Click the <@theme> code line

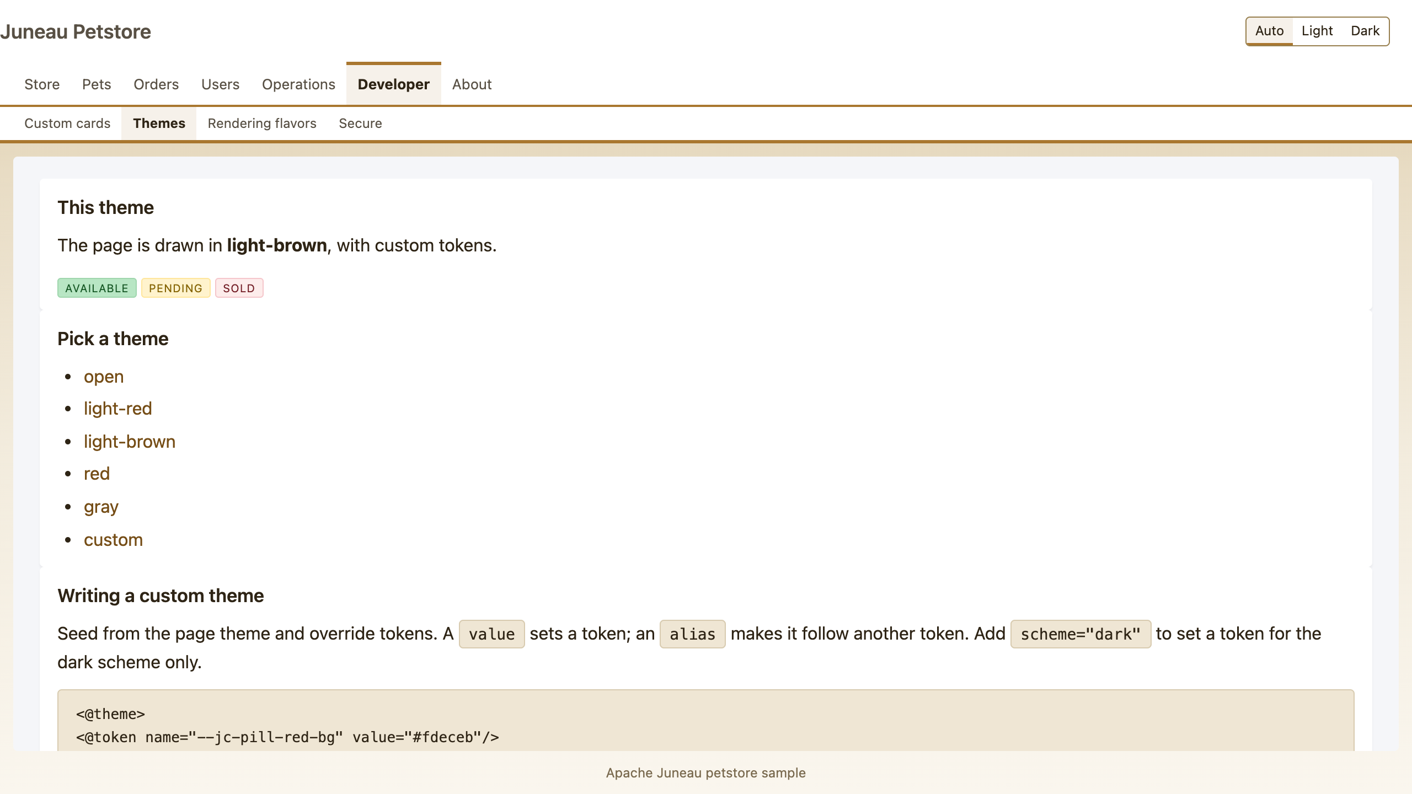pyautogui.click(x=111, y=714)
